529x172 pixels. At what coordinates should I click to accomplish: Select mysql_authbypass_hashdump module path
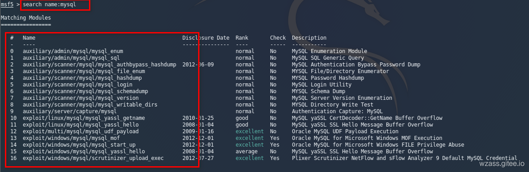[x=100, y=65]
